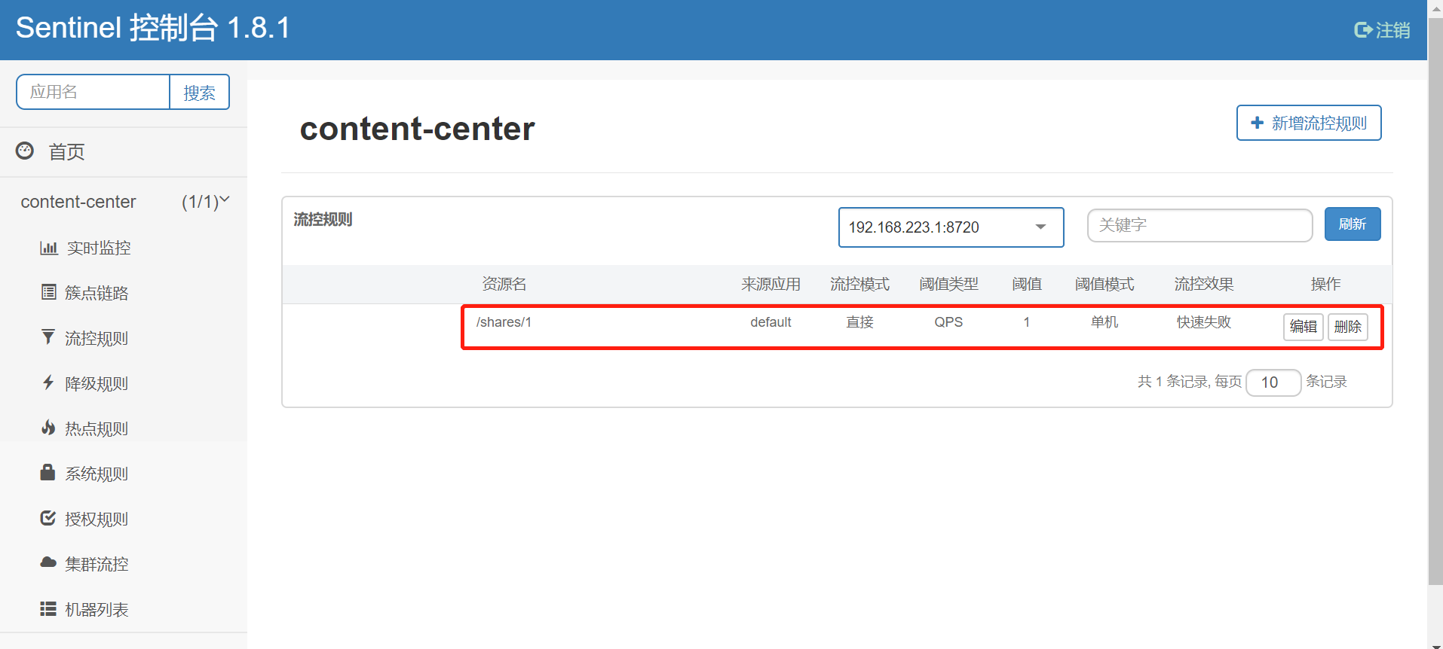The image size is (1443, 649).
Task: Click the records-per-page field showing 10
Action: 1273,382
